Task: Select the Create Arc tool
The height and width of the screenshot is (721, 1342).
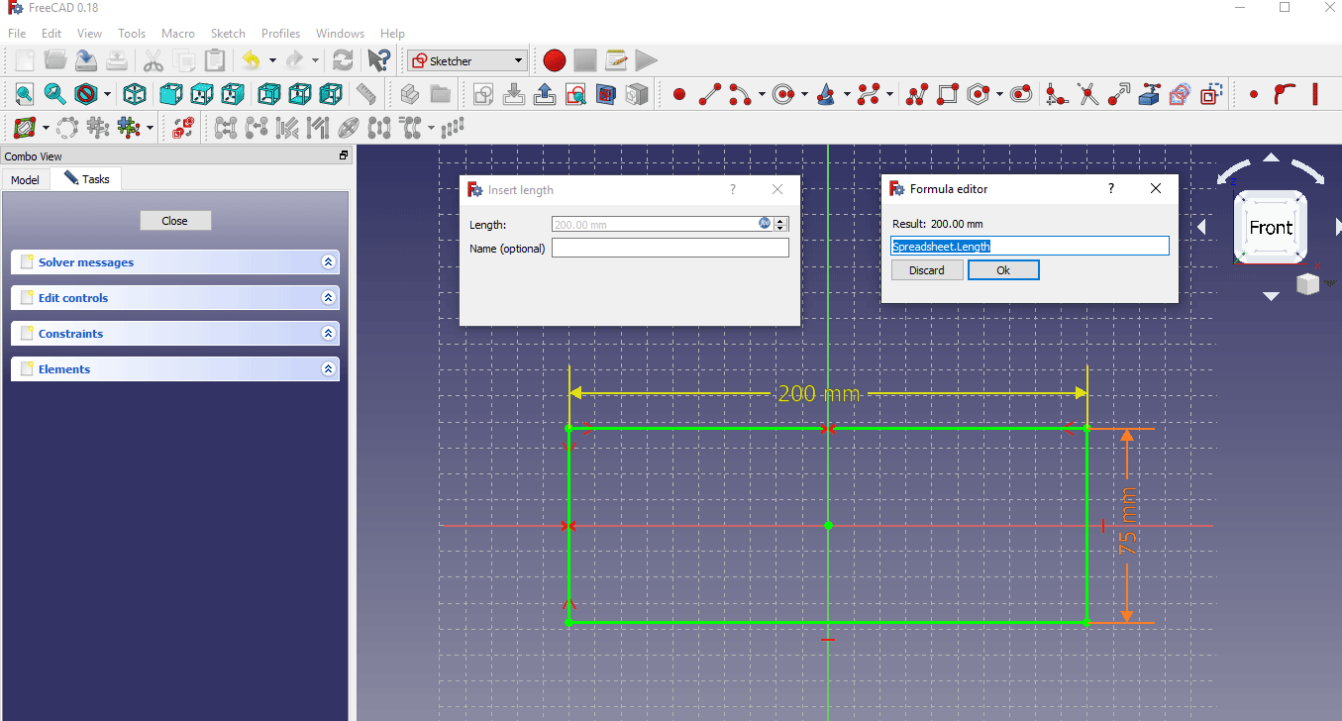Action: 740,94
